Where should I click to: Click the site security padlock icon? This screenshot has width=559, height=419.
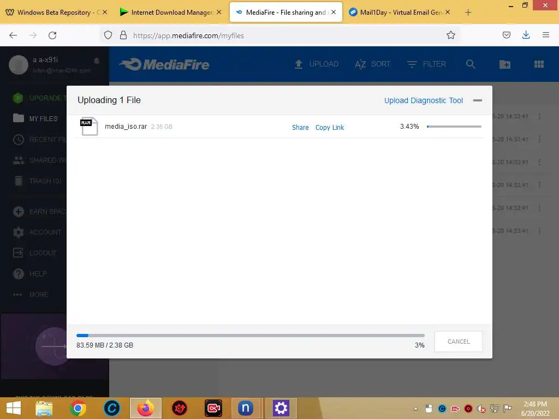(123, 35)
